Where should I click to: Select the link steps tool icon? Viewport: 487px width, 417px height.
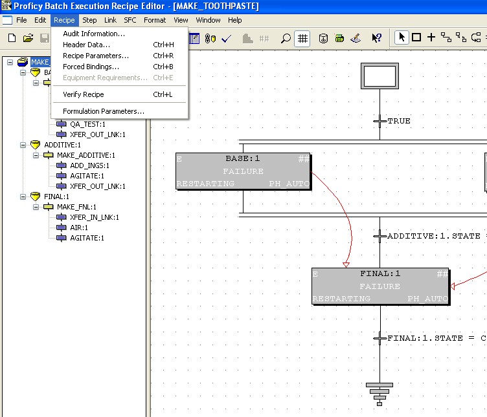coord(446,37)
